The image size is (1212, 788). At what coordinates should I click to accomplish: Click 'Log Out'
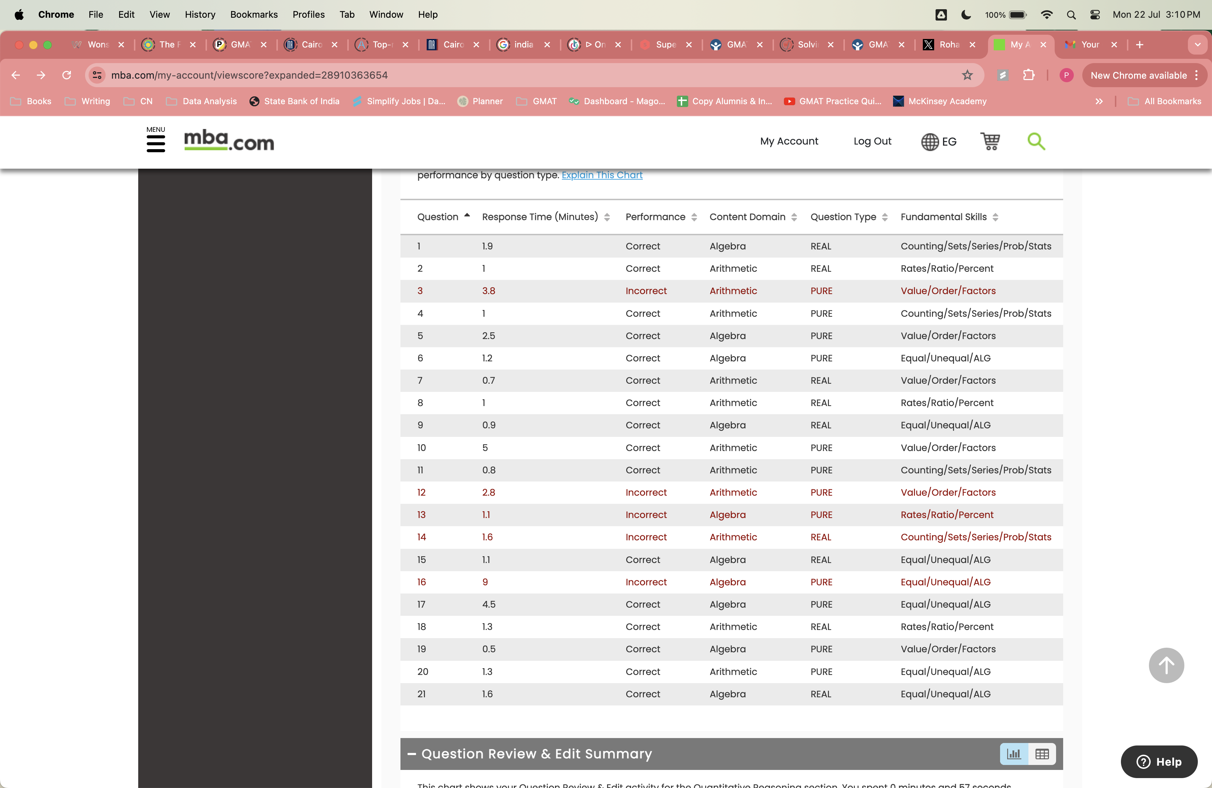872,141
